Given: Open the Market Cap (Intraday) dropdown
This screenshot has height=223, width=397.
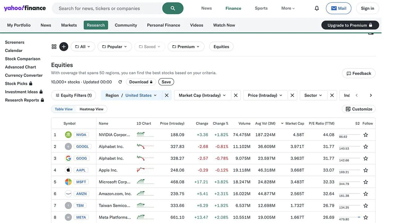Looking at the screenshot, I should [x=202, y=95].
